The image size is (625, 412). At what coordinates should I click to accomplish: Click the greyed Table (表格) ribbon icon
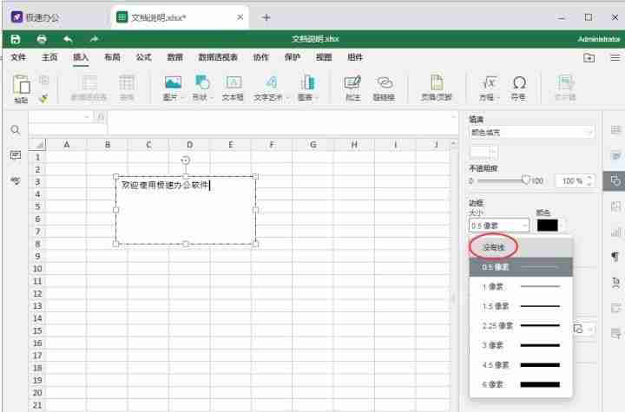click(x=127, y=83)
